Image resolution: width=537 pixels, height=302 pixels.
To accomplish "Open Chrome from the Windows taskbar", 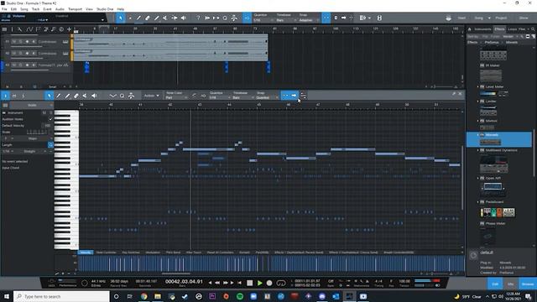I will 143,296.
